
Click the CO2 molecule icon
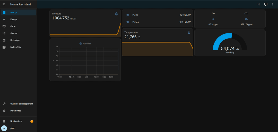(246, 19)
